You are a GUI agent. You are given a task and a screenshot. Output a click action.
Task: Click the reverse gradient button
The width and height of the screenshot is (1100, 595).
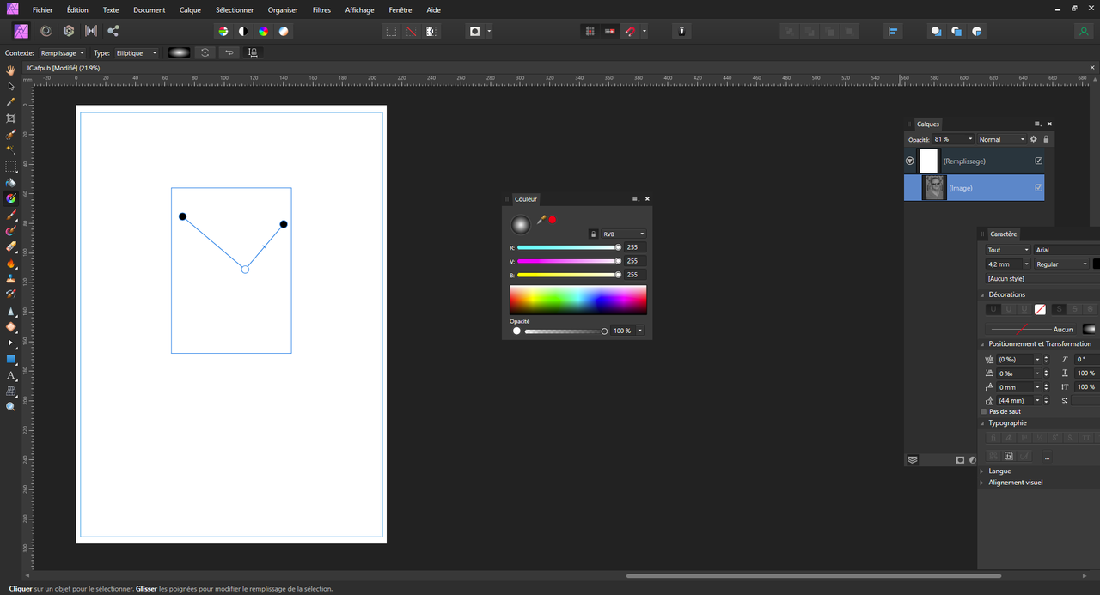pyautogui.click(x=229, y=53)
